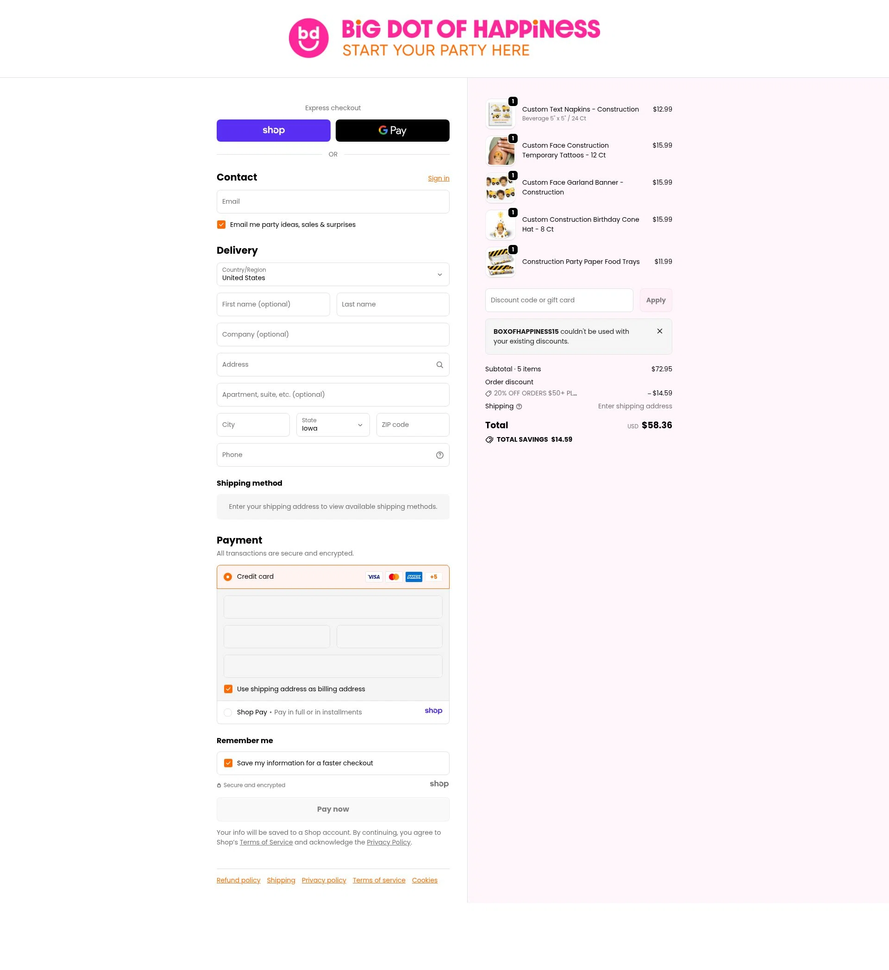Click the search icon in Address field
The height and width of the screenshot is (970, 889).
tap(439, 365)
